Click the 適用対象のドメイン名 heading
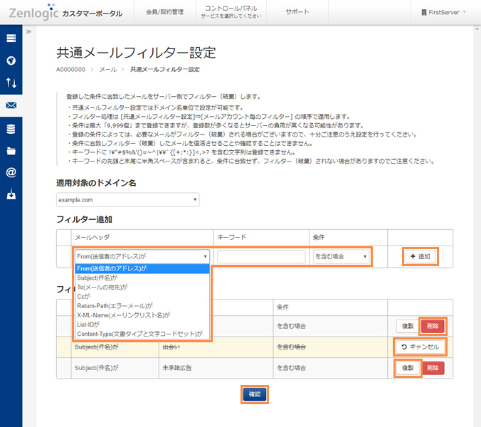The image size is (481, 427). (x=96, y=183)
